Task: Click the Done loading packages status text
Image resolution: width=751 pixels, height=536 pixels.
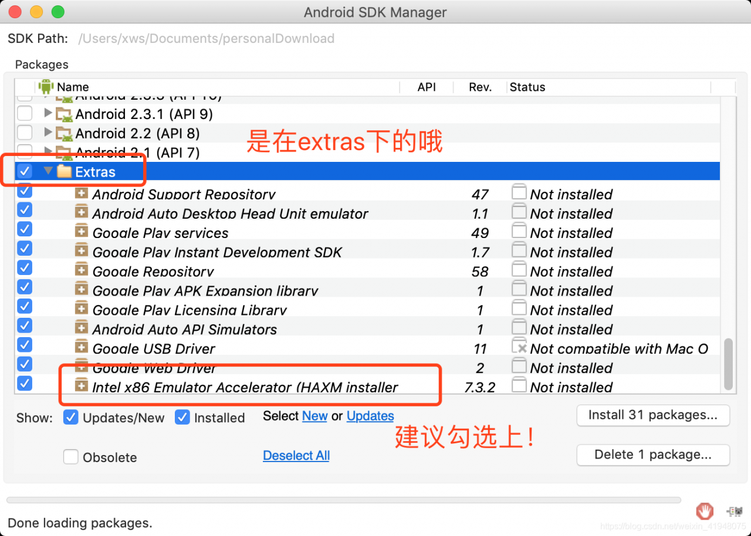Action: (x=80, y=523)
